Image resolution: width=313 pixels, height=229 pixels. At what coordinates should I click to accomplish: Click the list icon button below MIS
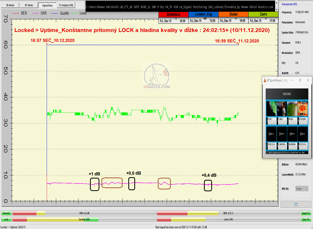(296, 204)
